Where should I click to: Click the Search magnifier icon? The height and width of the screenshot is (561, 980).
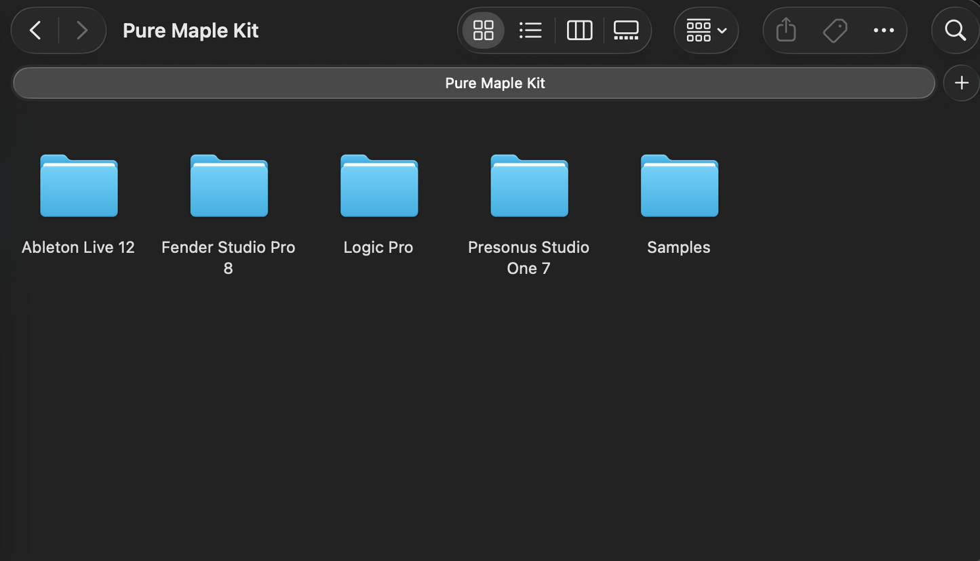tap(956, 31)
